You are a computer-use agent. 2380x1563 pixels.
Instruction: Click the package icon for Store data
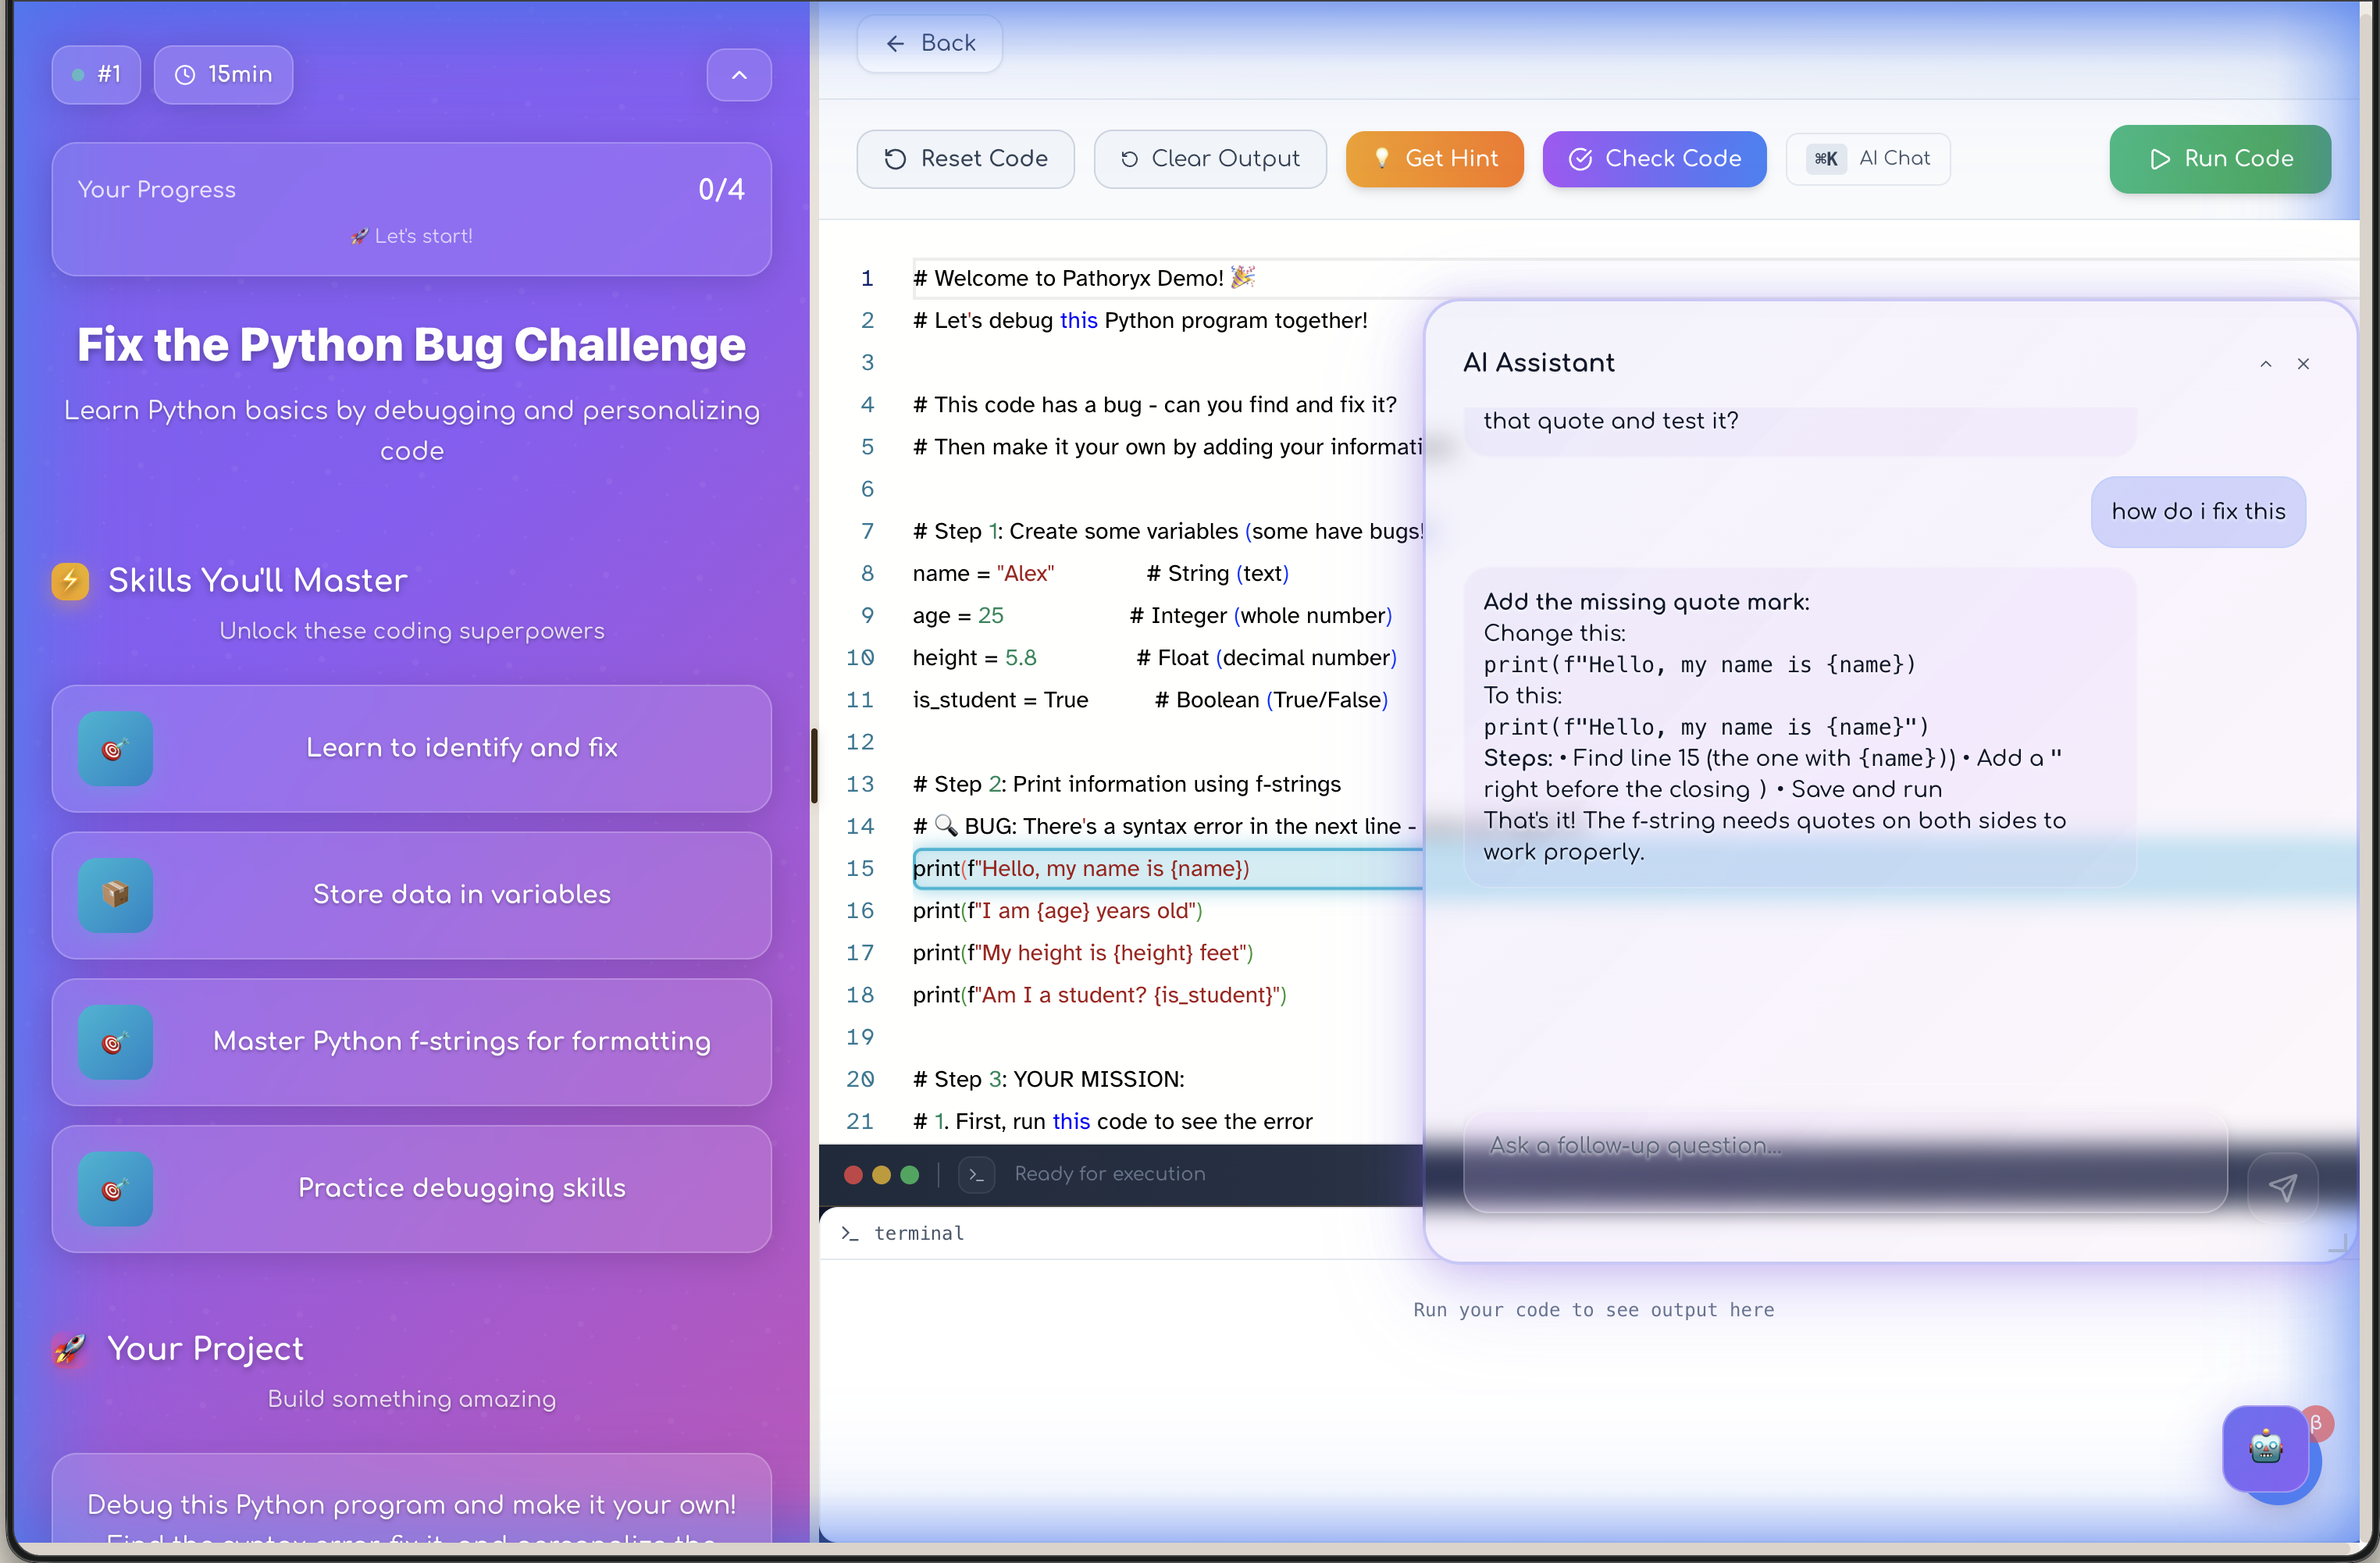115,895
